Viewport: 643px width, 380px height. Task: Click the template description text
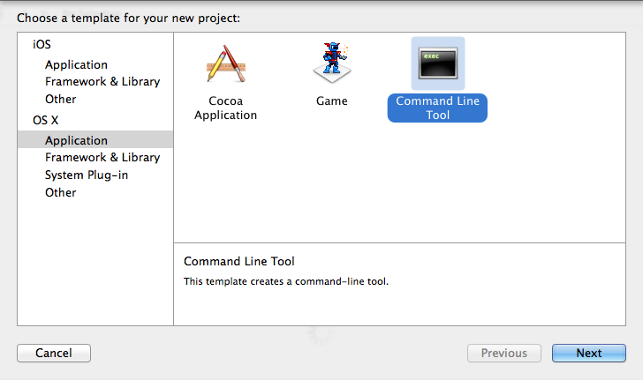(285, 281)
